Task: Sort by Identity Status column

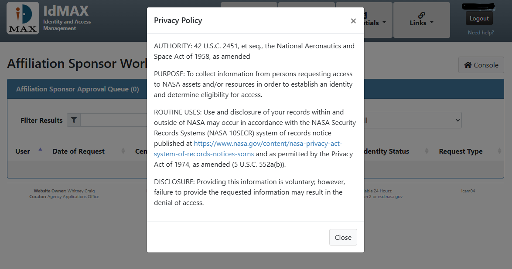Action: [x=386, y=151]
